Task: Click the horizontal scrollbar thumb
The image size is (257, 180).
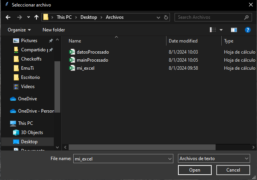Action: pos(142,147)
